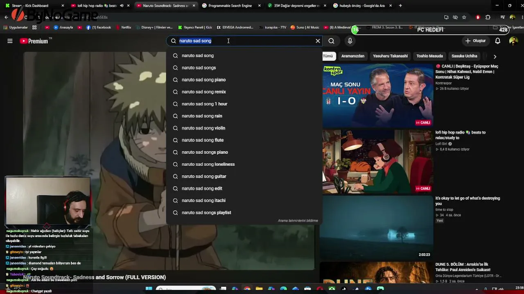The height and width of the screenshot is (294, 524).
Task: Click the crossed-out eye icon in address bar
Action: pyautogui.click(x=455, y=17)
